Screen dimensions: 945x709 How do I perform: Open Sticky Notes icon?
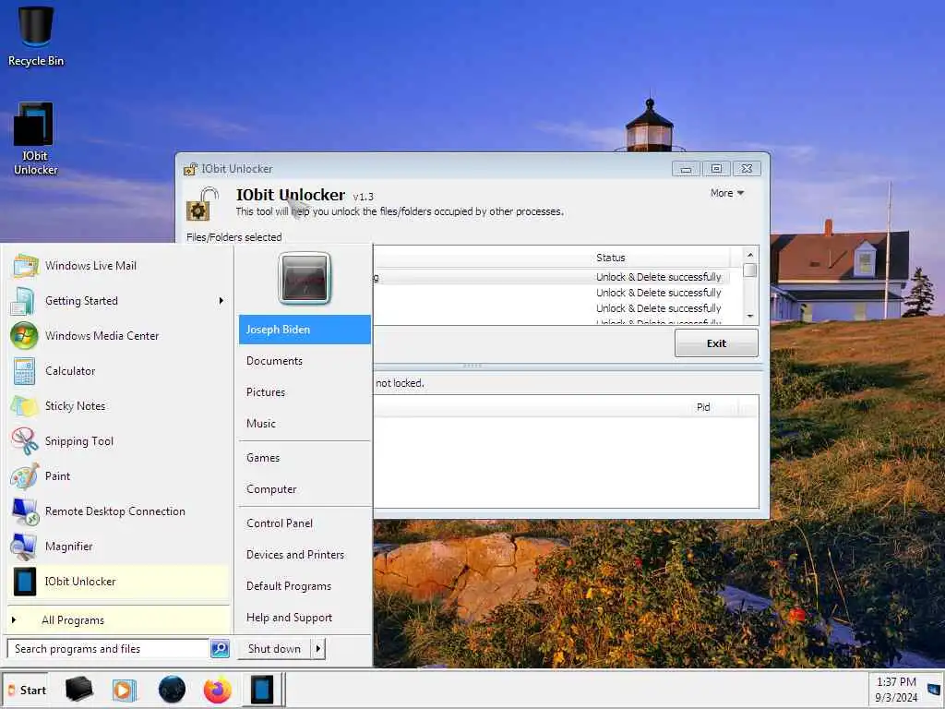coord(24,406)
